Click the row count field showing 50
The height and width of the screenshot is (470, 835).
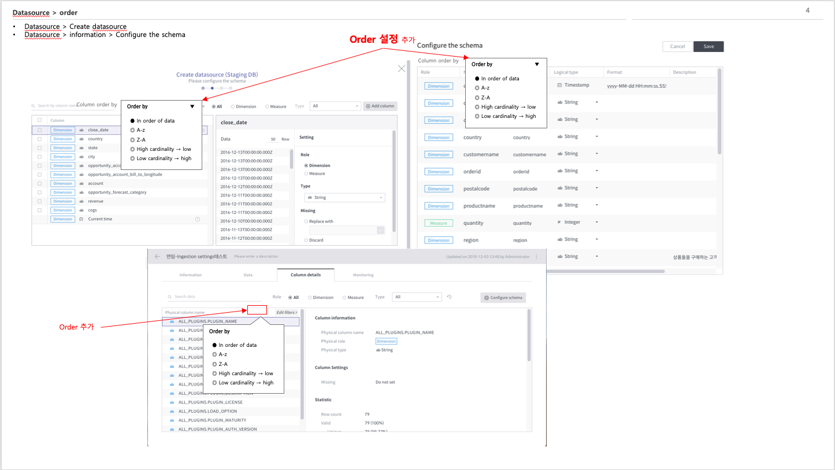coord(273,139)
